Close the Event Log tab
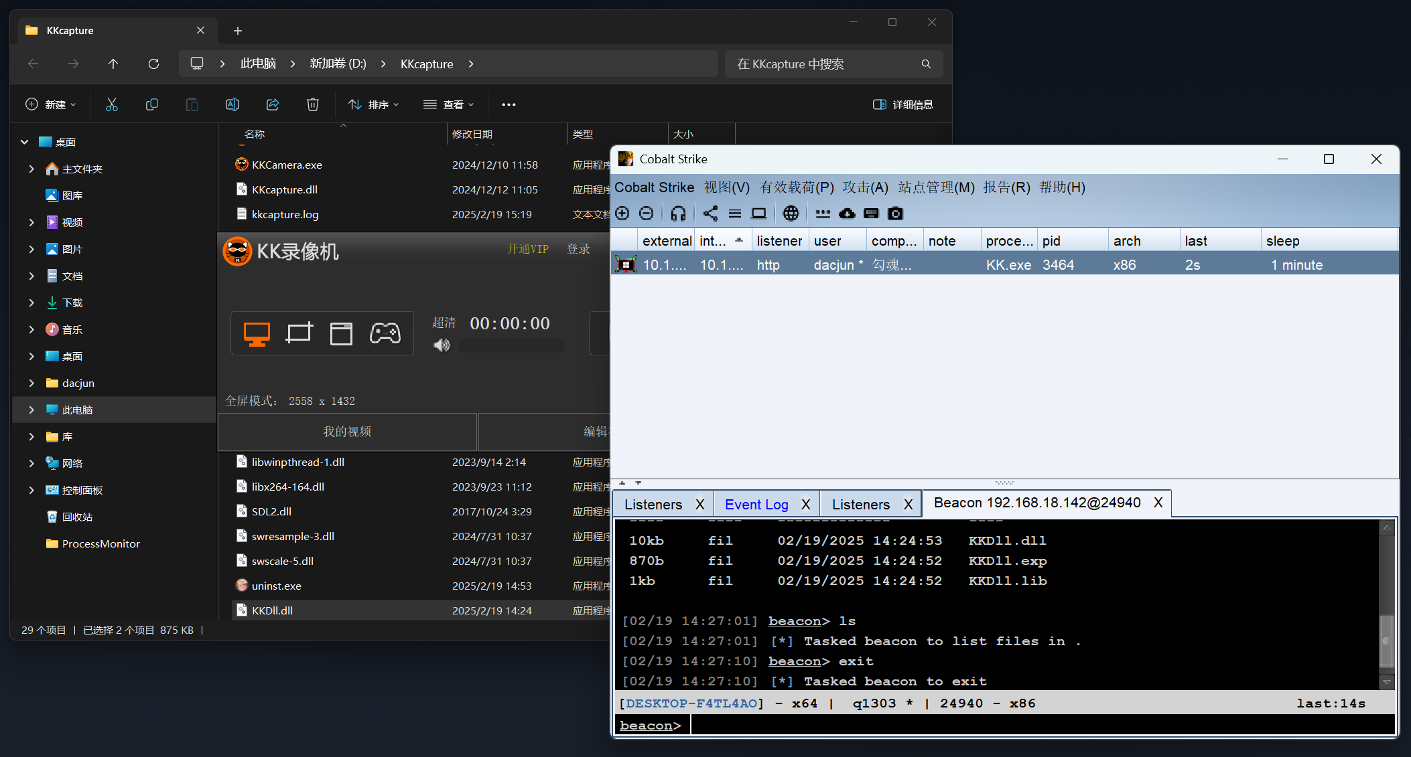The image size is (1411, 757). click(x=806, y=505)
